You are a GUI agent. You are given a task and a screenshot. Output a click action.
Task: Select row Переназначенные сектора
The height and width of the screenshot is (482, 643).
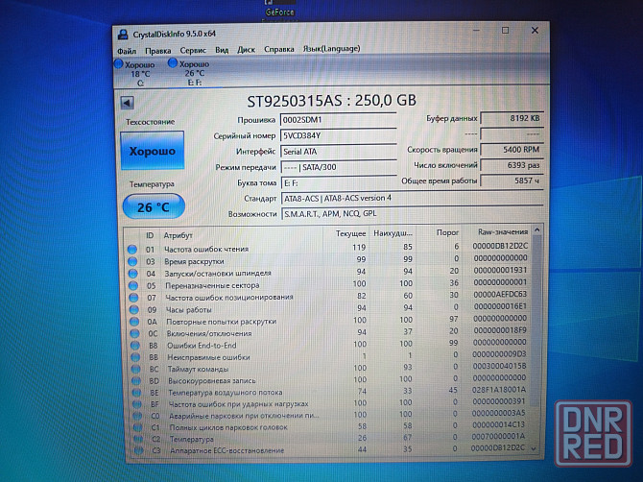click(328, 284)
